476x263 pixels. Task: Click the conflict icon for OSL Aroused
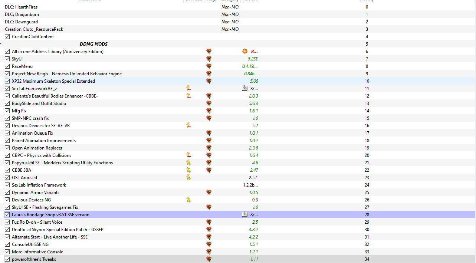(x=189, y=177)
